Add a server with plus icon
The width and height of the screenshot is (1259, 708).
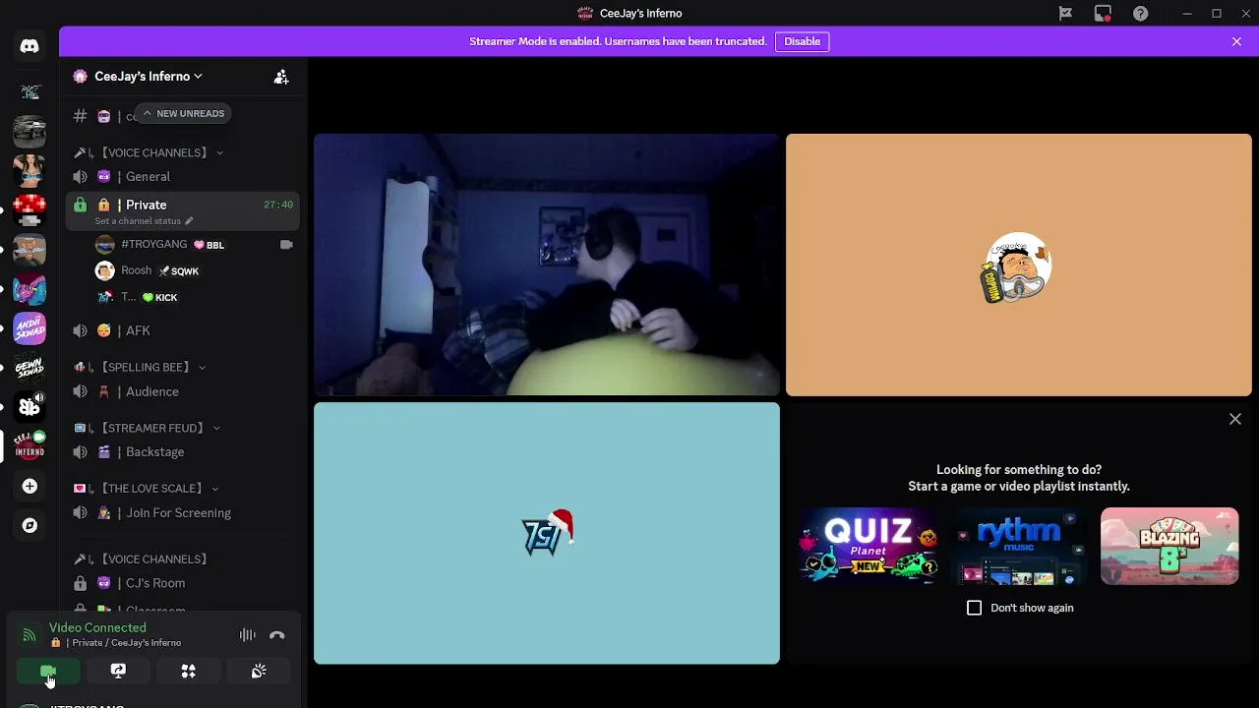pyautogui.click(x=30, y=486)
